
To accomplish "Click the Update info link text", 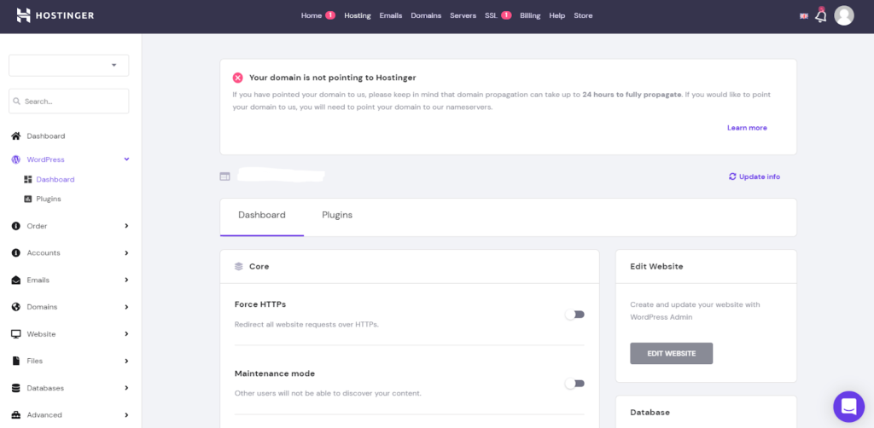I will [x=760, y=176].
